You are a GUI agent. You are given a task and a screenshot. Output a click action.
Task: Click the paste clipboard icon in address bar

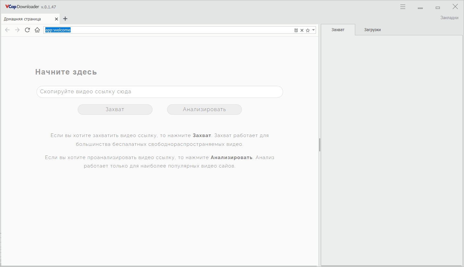click(296, 30)
